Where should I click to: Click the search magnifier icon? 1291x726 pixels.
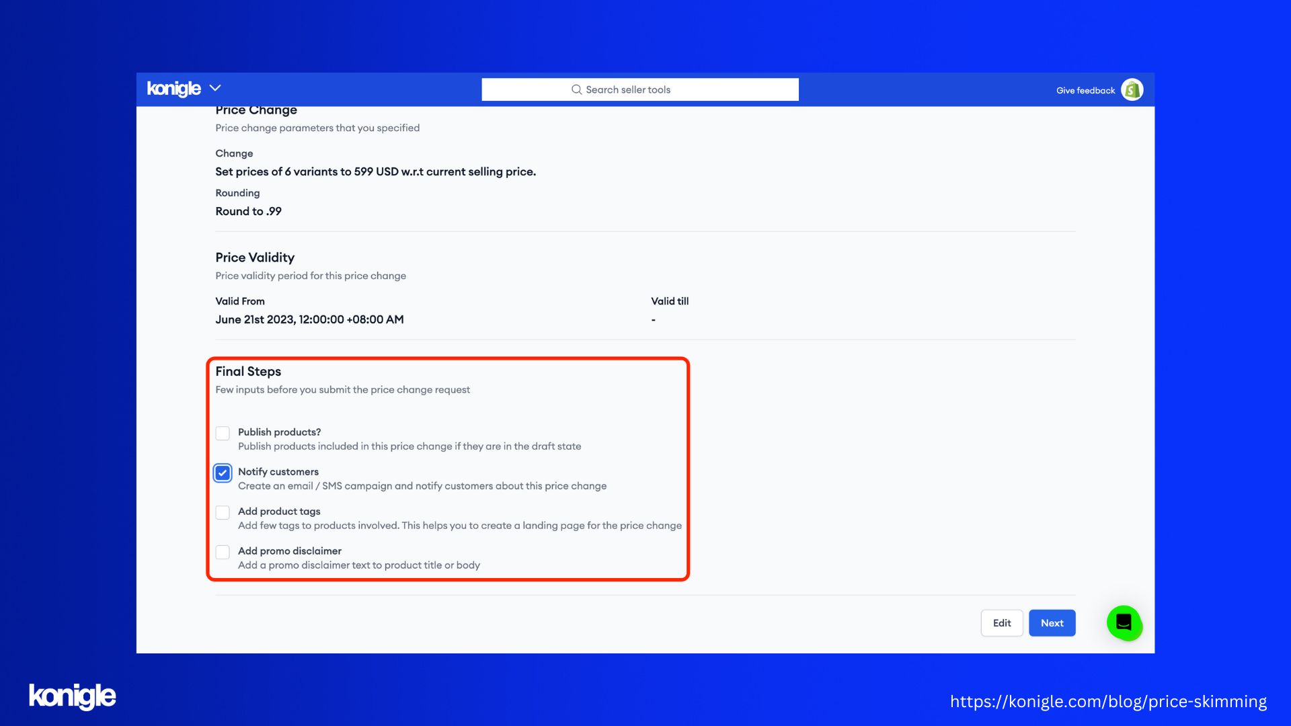pyautogui.click(x=576, y=89)
